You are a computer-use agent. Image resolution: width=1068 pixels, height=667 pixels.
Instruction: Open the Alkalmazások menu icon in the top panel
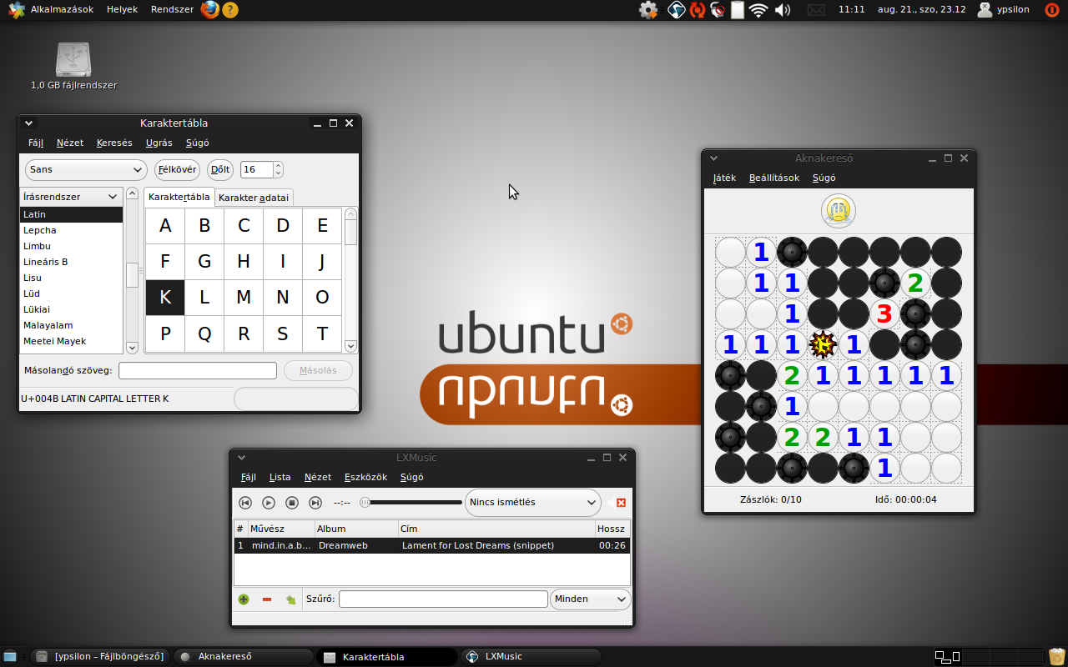17,10
